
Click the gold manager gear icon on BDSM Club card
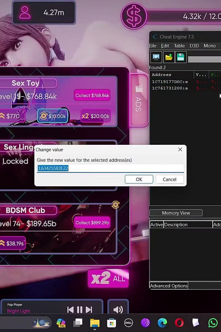pyautogui.click(x=116, y=205)
